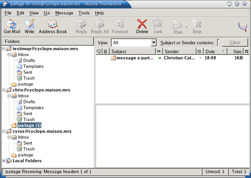Open the Help menu
The height and width of the screenshot is (178, 251).
click(x=99, y=13)
